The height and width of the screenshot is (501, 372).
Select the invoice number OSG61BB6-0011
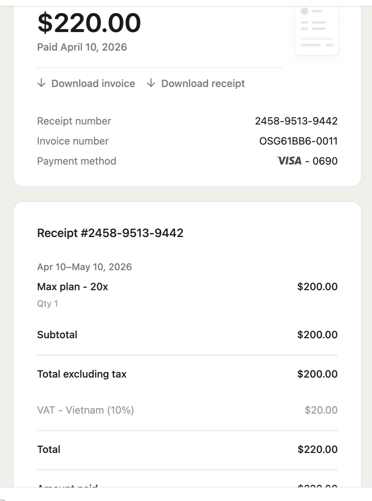pos(298,141)
